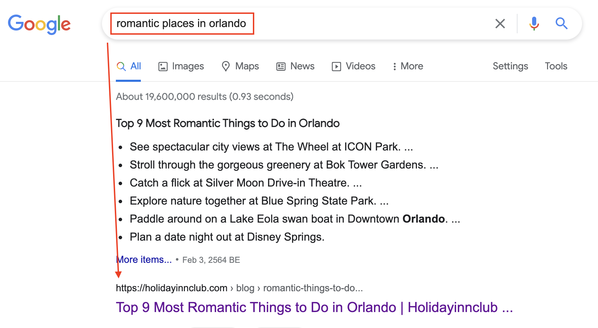Click the About 19,600,000 results text
The height and width of the screenshot is (328, 598).
point(205,97)
